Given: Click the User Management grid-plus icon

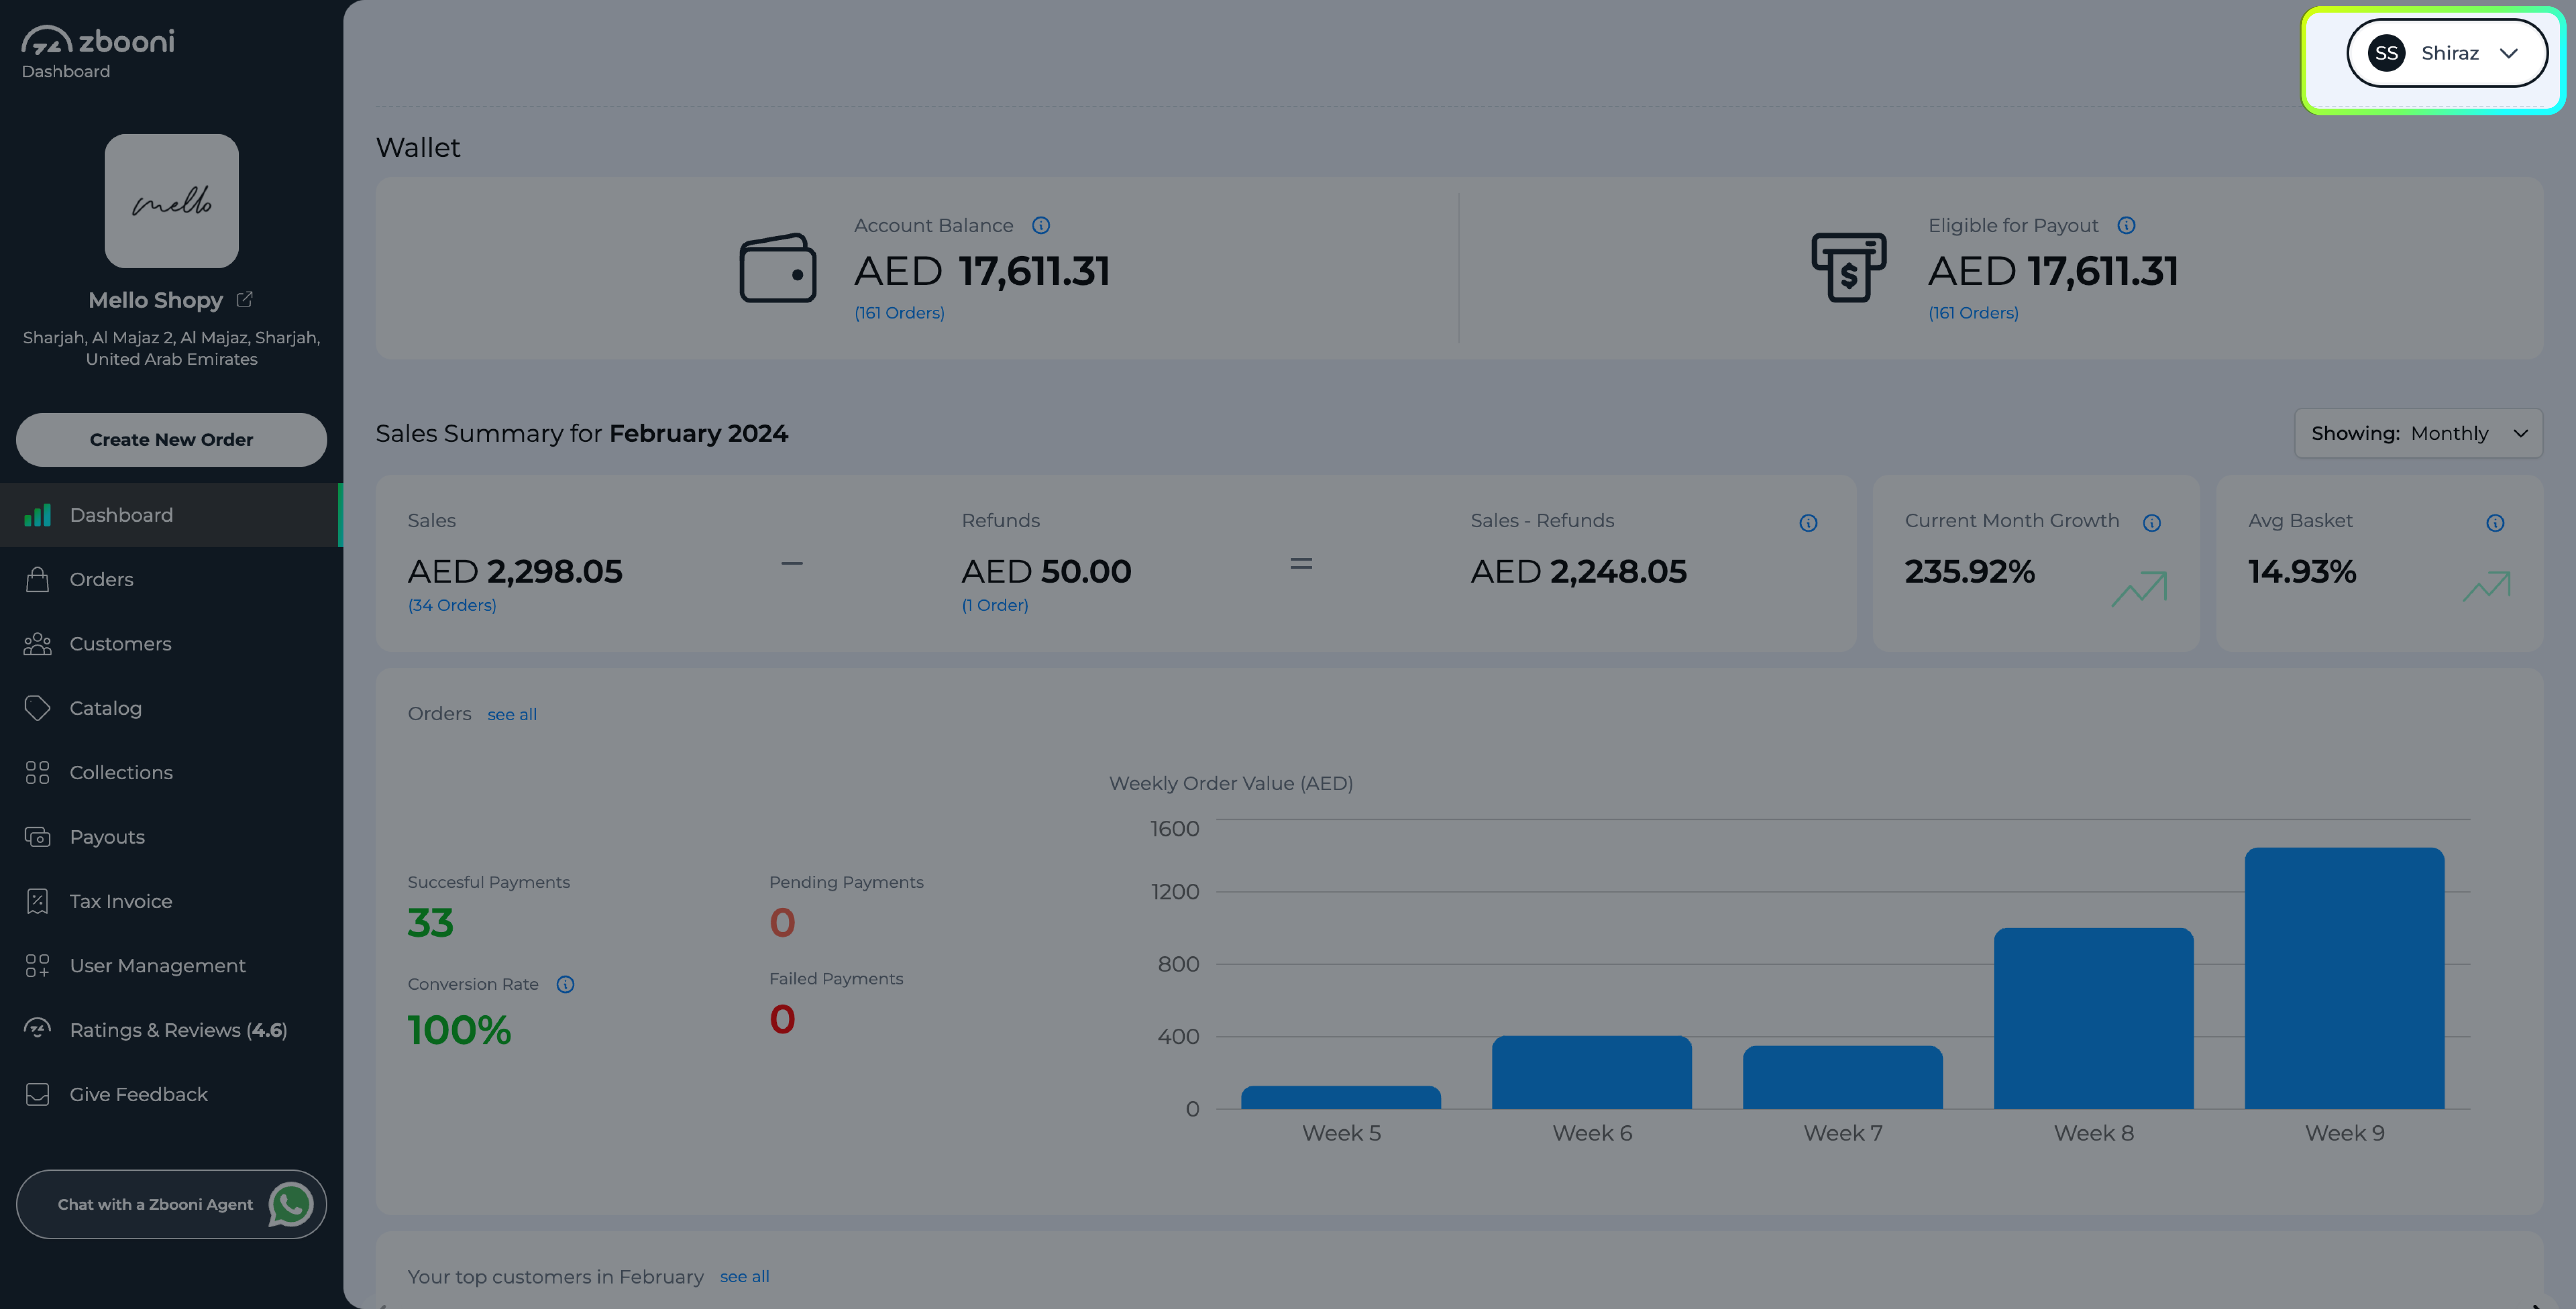Looking at the screenshot, I should pos(37,966).
